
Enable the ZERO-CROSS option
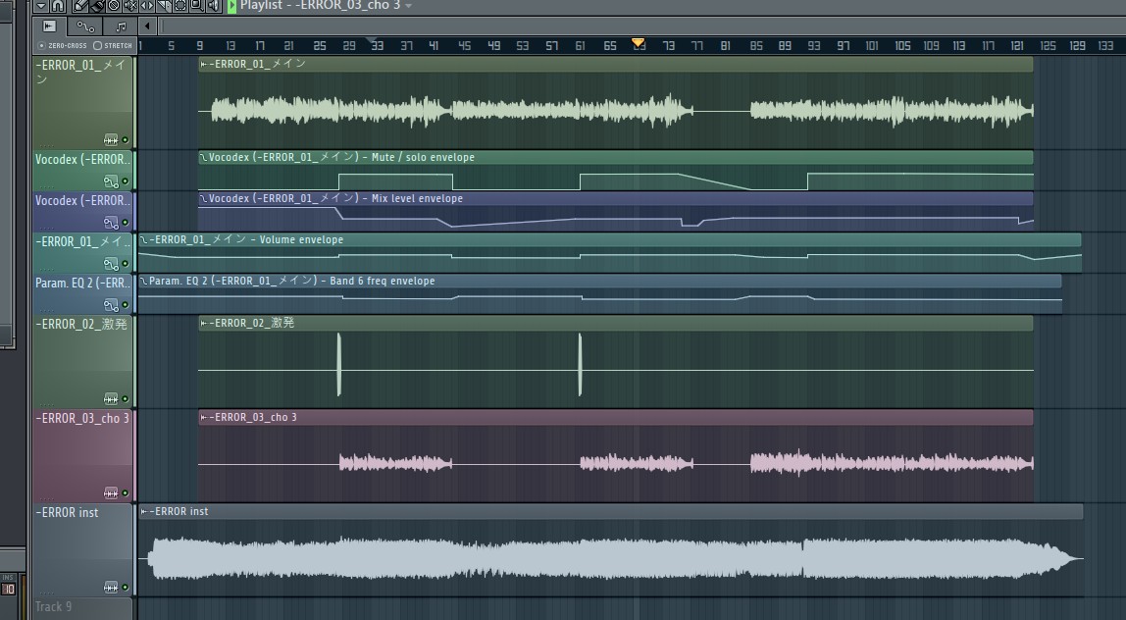(63, 45)
